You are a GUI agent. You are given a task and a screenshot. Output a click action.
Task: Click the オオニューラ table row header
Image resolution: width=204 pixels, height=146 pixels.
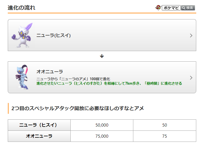pyautogui.click(x=39, y=136)
